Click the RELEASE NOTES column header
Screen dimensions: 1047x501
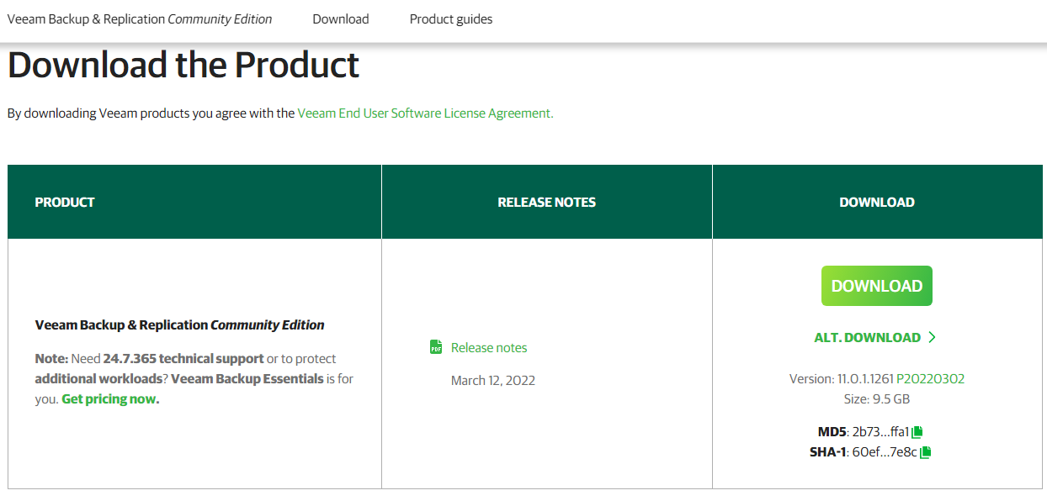(546, 202)
